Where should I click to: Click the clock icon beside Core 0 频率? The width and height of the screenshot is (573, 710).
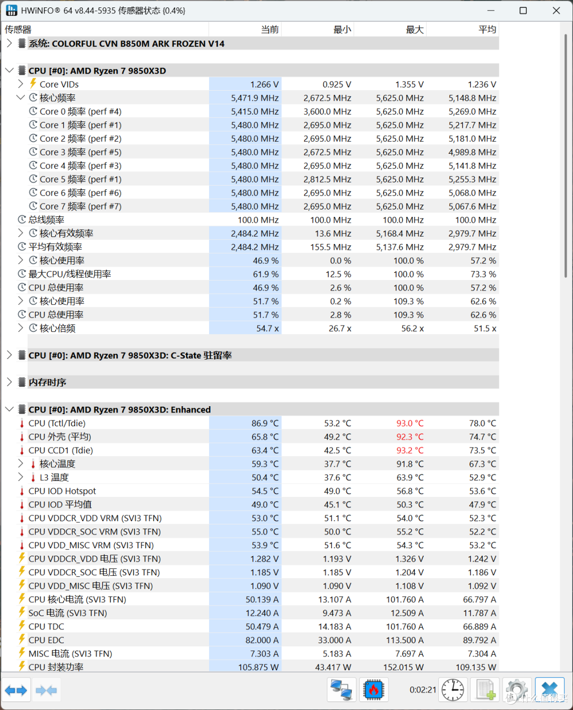coord(33,111)
